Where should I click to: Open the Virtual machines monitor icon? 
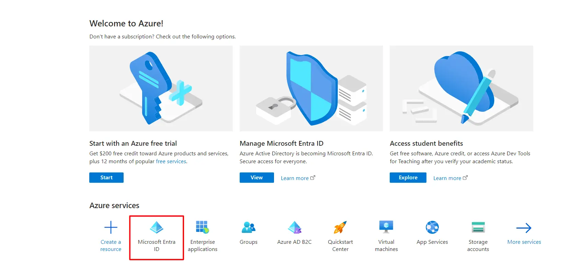386,227
